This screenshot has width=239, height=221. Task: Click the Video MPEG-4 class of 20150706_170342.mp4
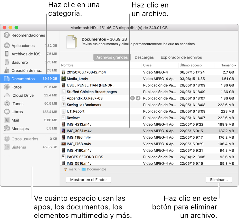(x=156, y=72)
